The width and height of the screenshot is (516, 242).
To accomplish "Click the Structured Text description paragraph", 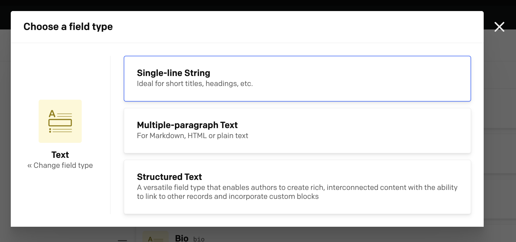I will tap(297, 192).
